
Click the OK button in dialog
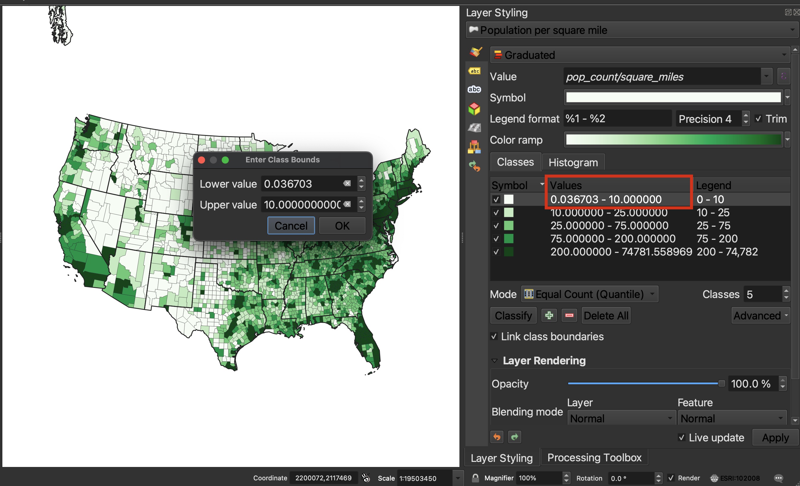[342, 225]
